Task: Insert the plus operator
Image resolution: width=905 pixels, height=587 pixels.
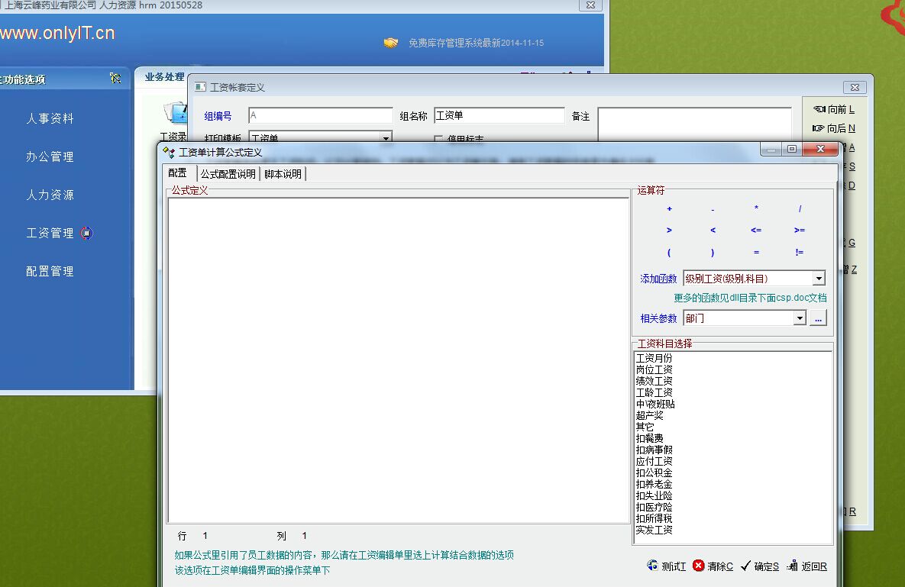Action: (669, 209)
